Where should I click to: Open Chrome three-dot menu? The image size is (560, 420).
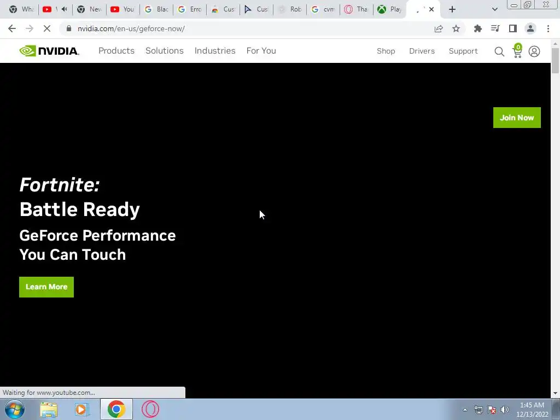click(x=548, y=28)
